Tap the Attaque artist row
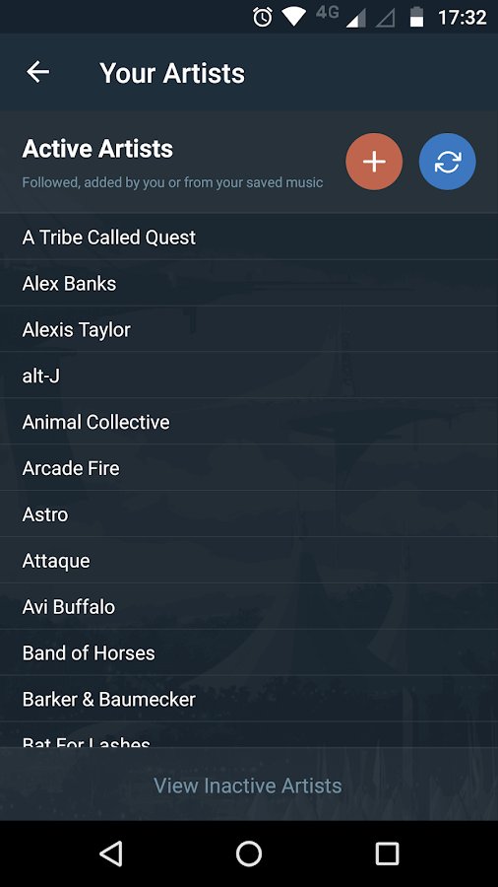498x887 pixels. 249,561
